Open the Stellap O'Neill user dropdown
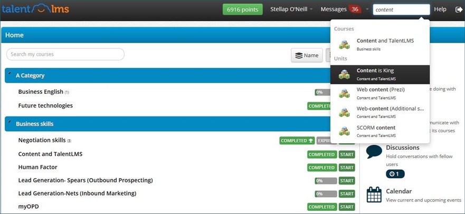This screenshot has width=465, height=214. 291,9
